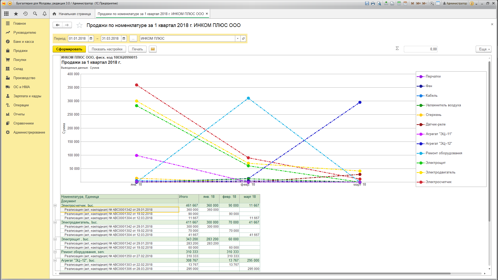This screenshot has width=498, height=280.
Task: Open the Еще dropdown menu
Action: click(483, 49)
